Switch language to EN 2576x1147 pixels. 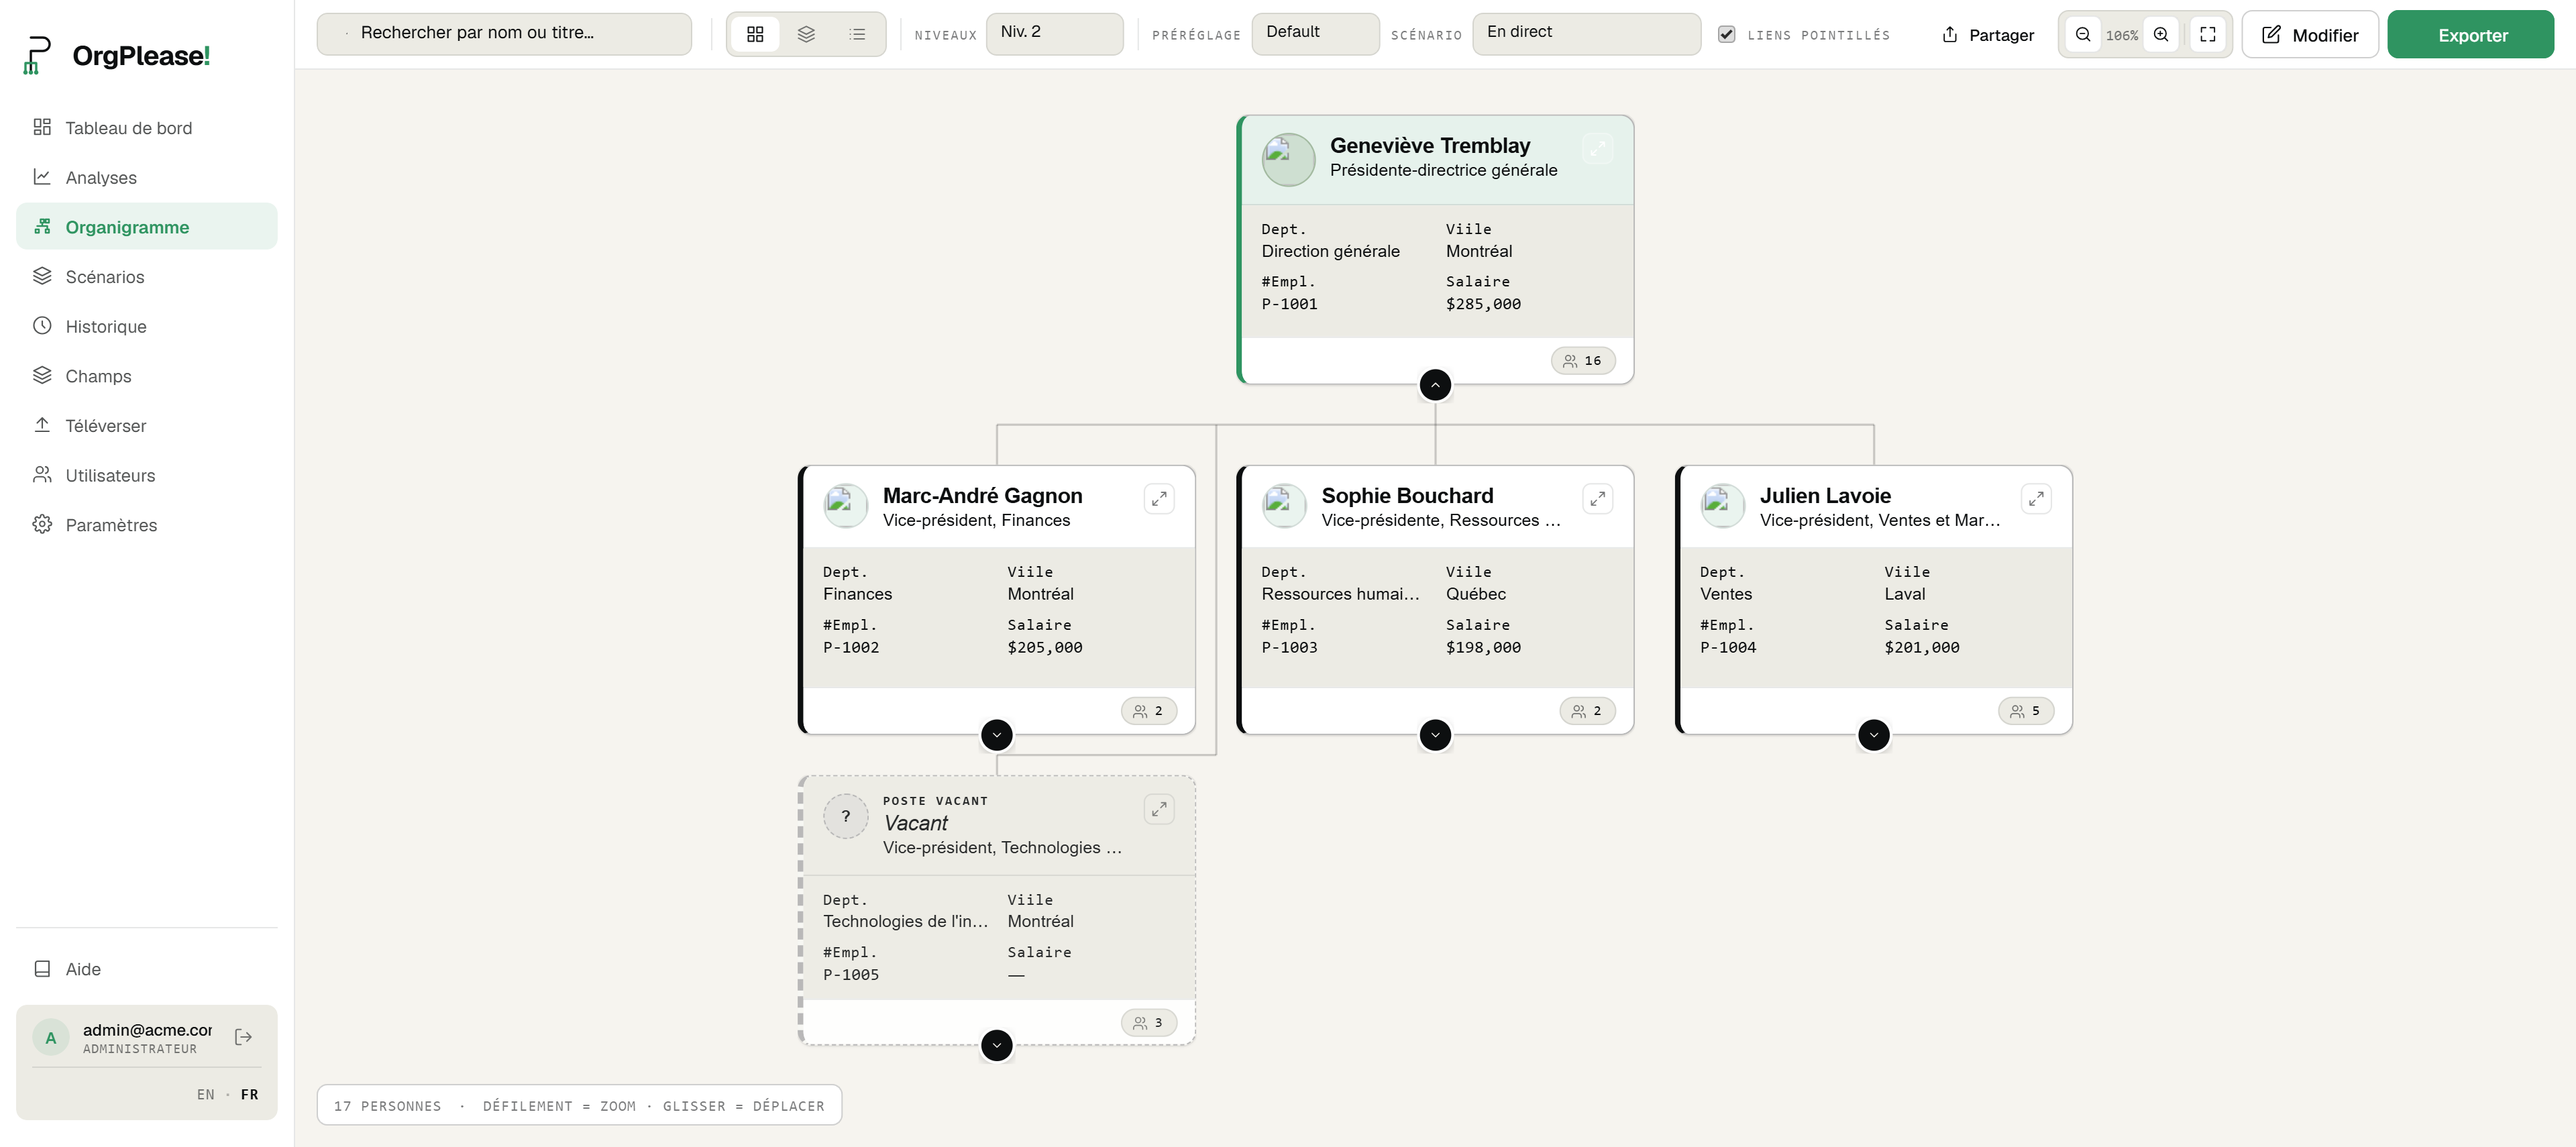[x=206, y=1094]
